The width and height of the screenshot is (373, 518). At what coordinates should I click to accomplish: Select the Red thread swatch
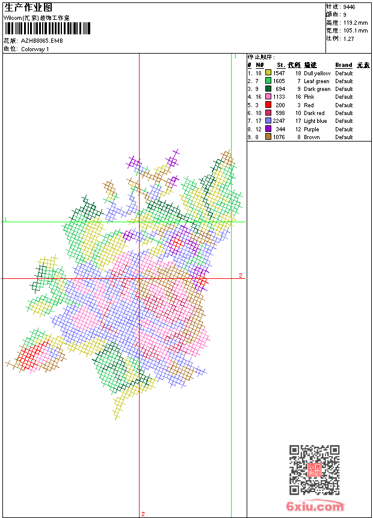click(x=268, y=105)
